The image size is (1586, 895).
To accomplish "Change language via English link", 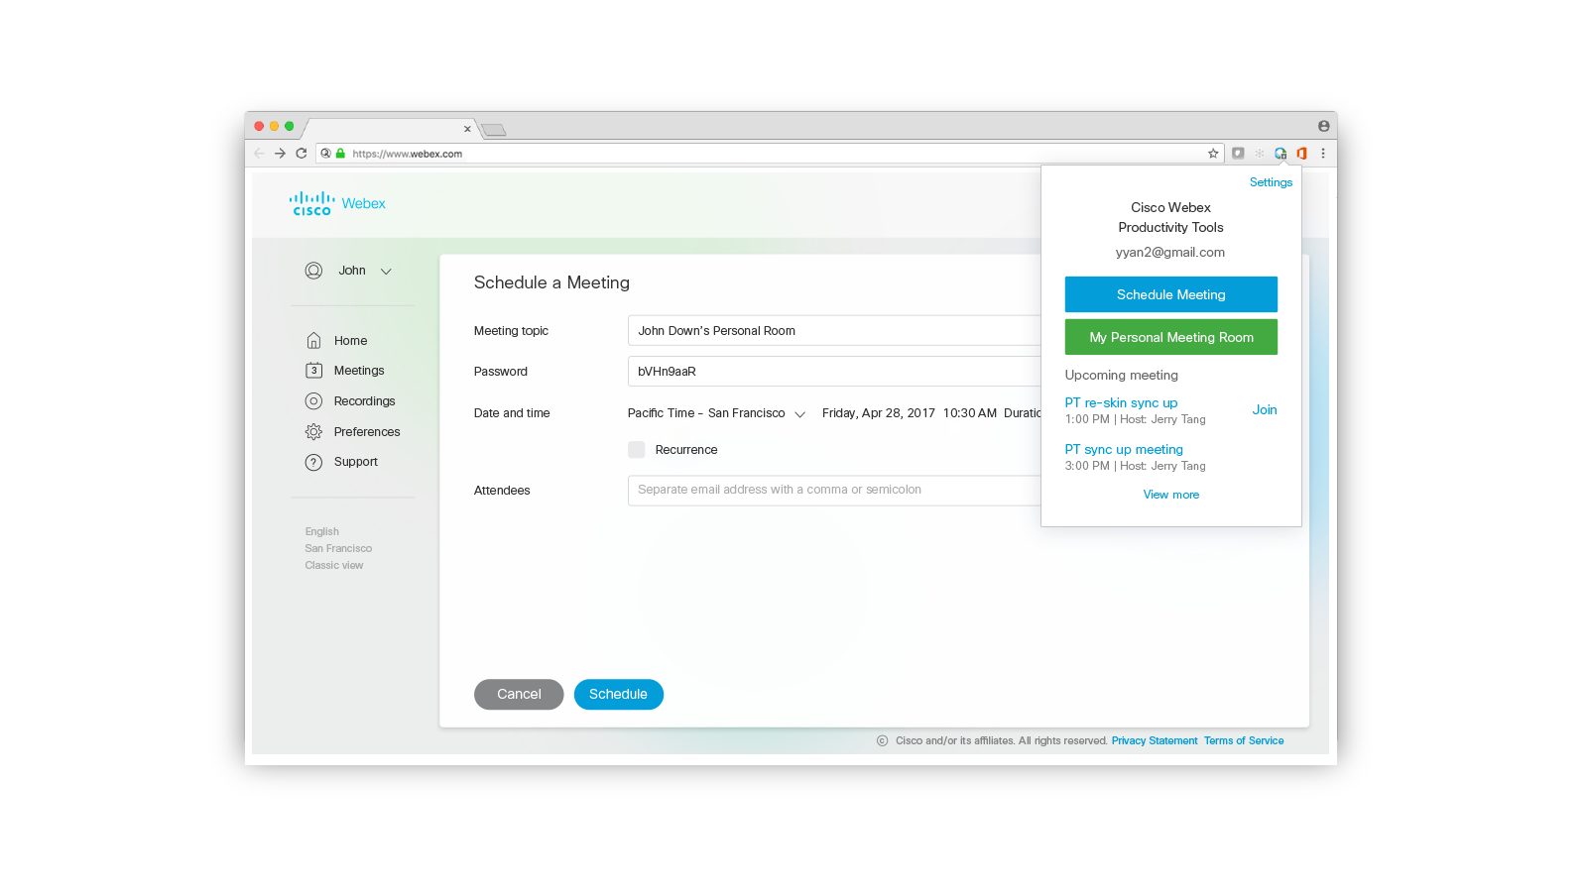I will (322, 532).
